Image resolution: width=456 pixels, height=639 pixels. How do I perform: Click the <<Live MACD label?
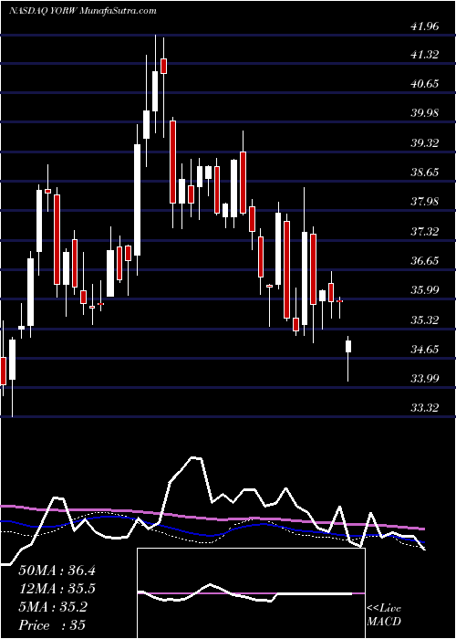tap(384, 615)
